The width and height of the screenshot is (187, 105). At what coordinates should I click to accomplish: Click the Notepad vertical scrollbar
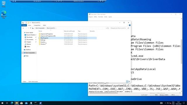coord(181,51)
